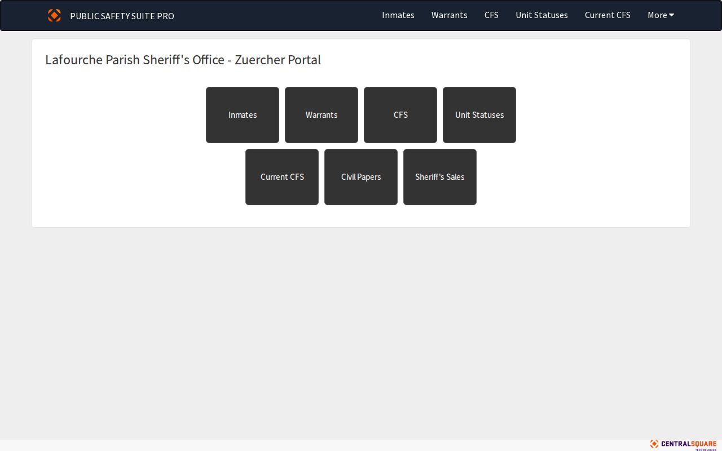Open Inmates in the top navigation bar
Screen dimensions: 722x451
(x=398, y=15)
